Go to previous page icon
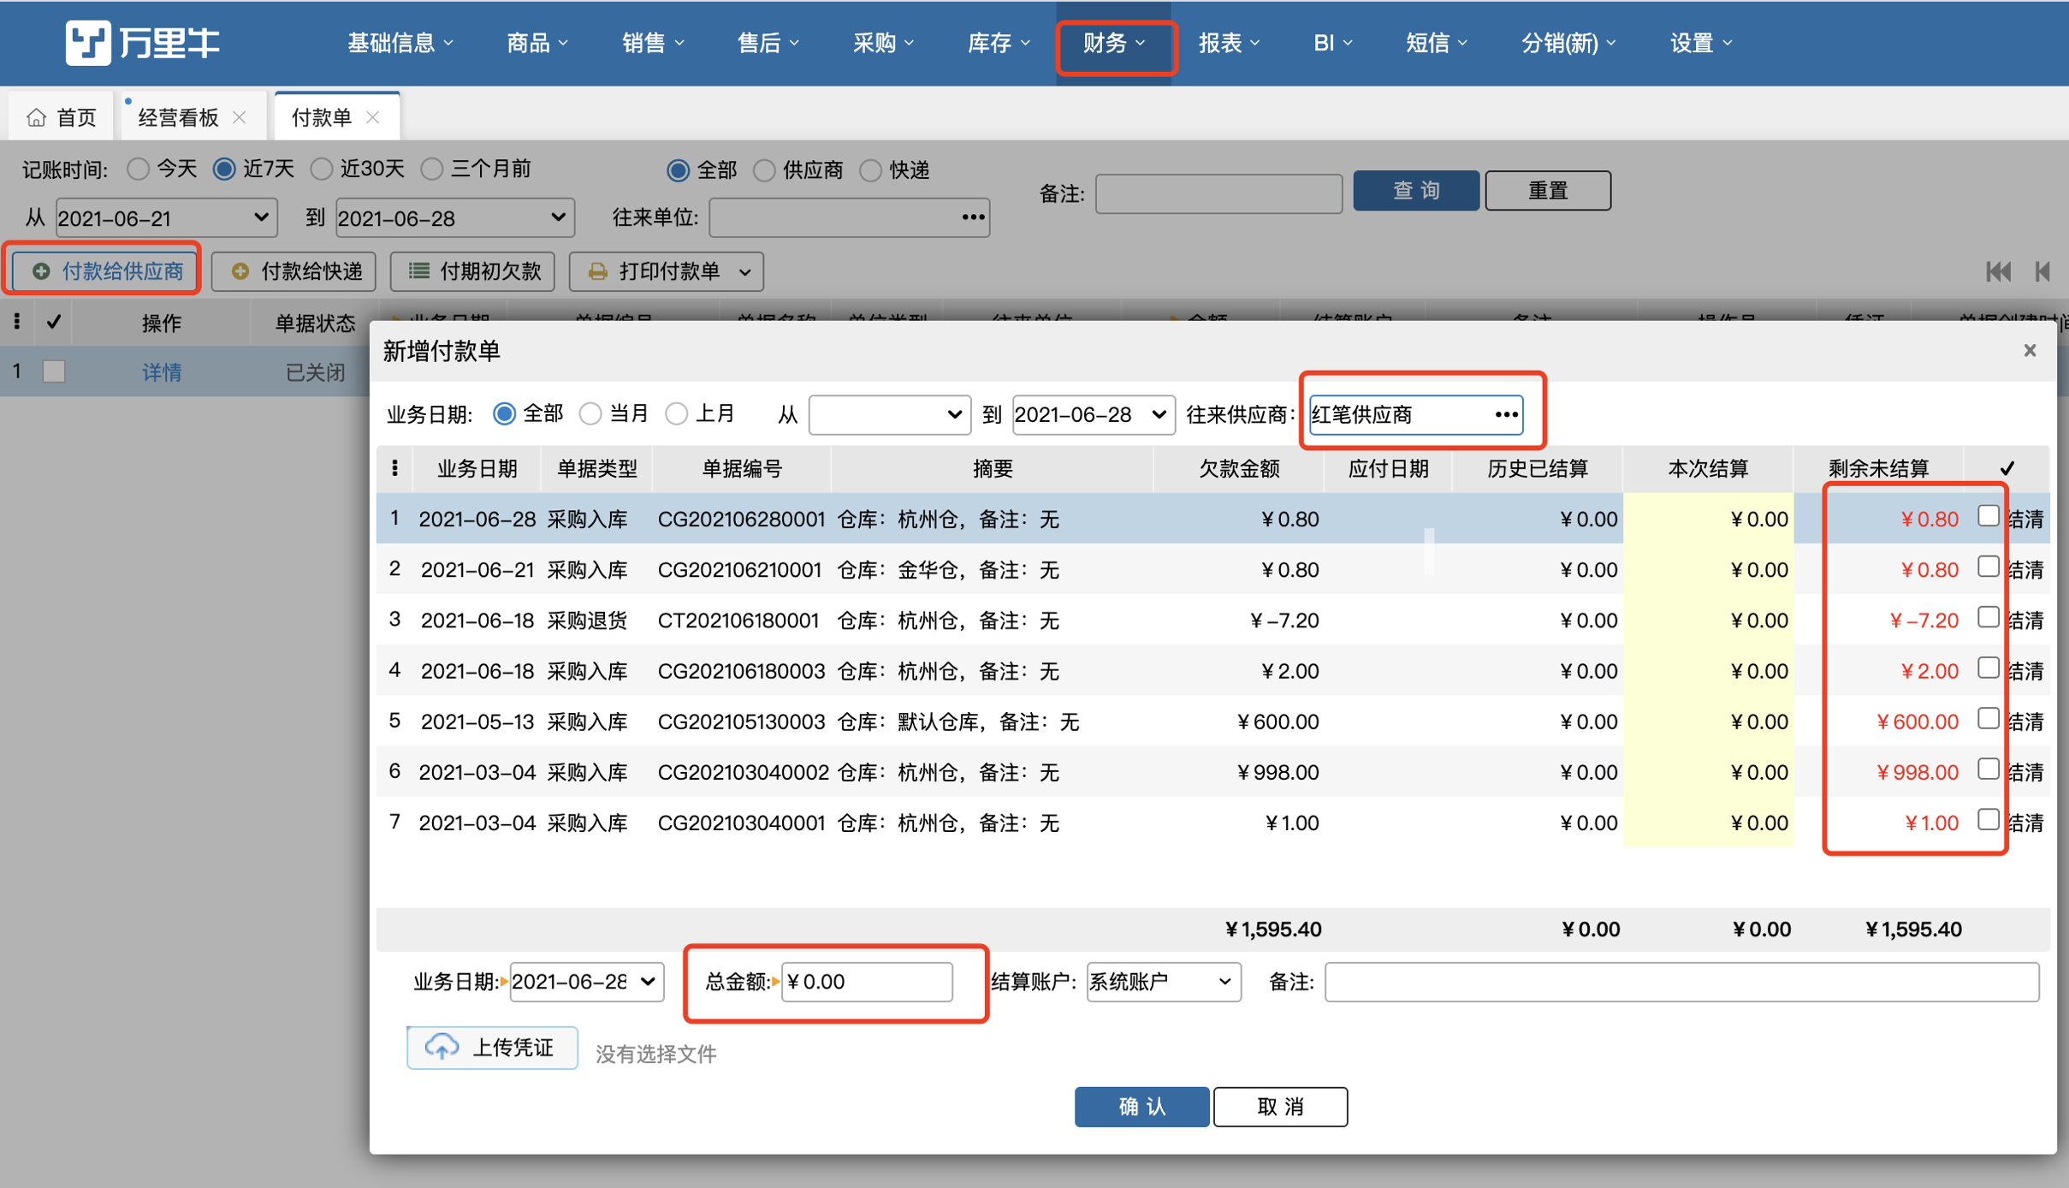 pos(2042,271)
